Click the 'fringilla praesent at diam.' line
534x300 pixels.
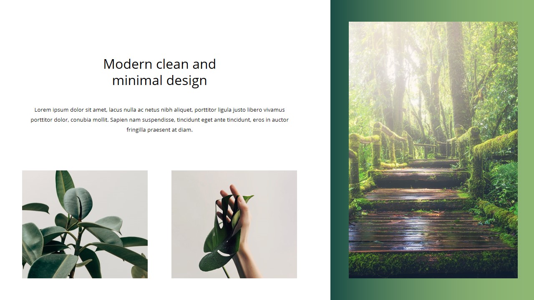click(x=159, y=130)
